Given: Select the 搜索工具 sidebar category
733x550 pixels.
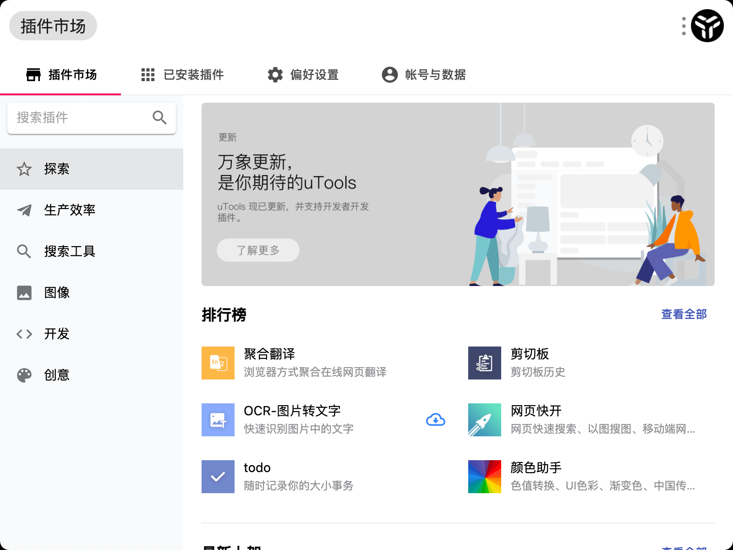Looking at the screenshot, I should coord(92,252).
